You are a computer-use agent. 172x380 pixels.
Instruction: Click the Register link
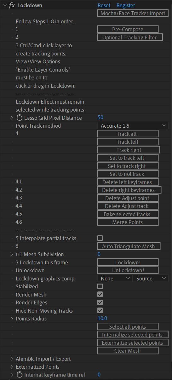[x=126, y=5]
